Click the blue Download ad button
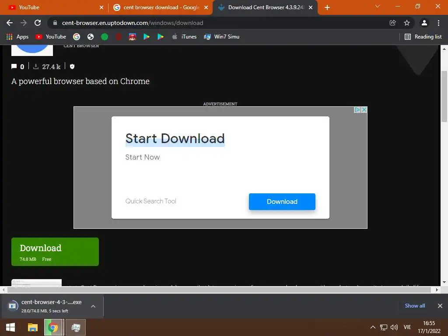448x336 pixels. pos(282,201)
